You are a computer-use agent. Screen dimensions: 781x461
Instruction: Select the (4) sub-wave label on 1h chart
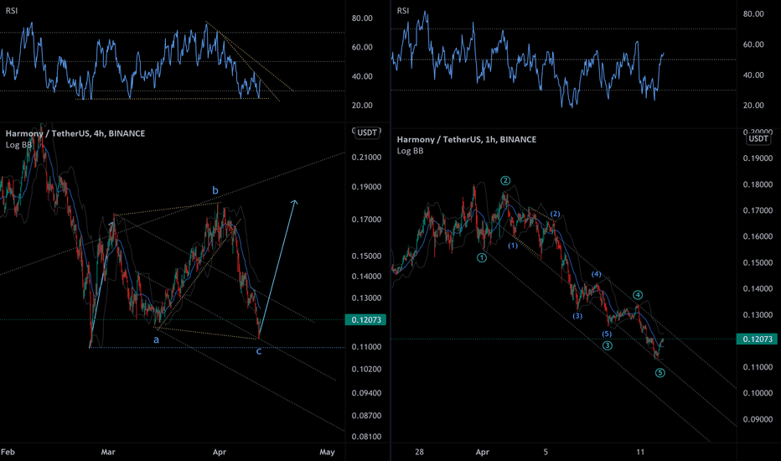point(596,274)
